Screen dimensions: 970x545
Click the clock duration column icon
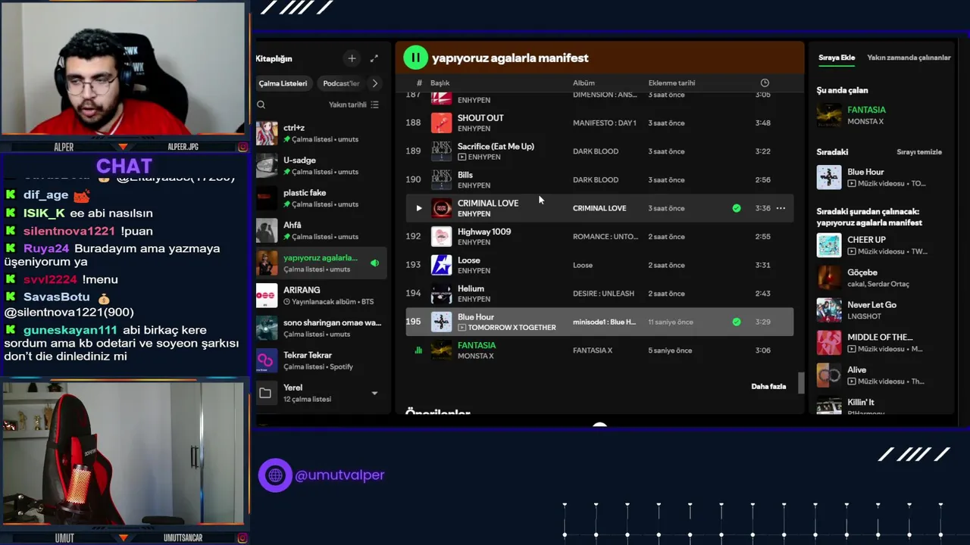coord(765,83)
